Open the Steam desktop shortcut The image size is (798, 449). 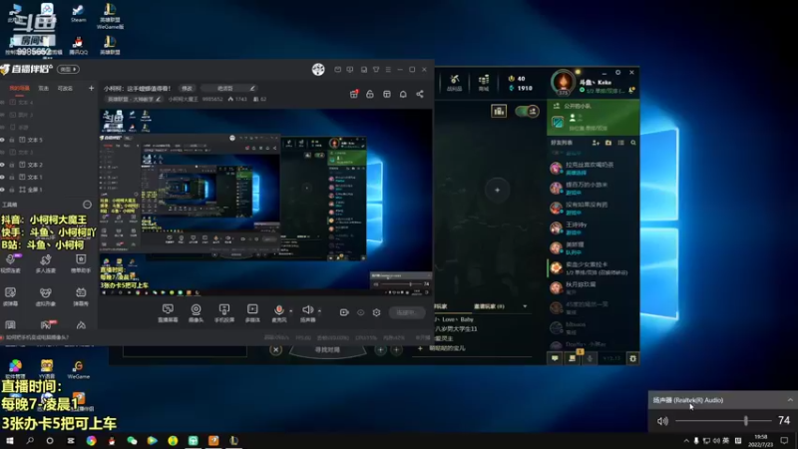point(78,13)
